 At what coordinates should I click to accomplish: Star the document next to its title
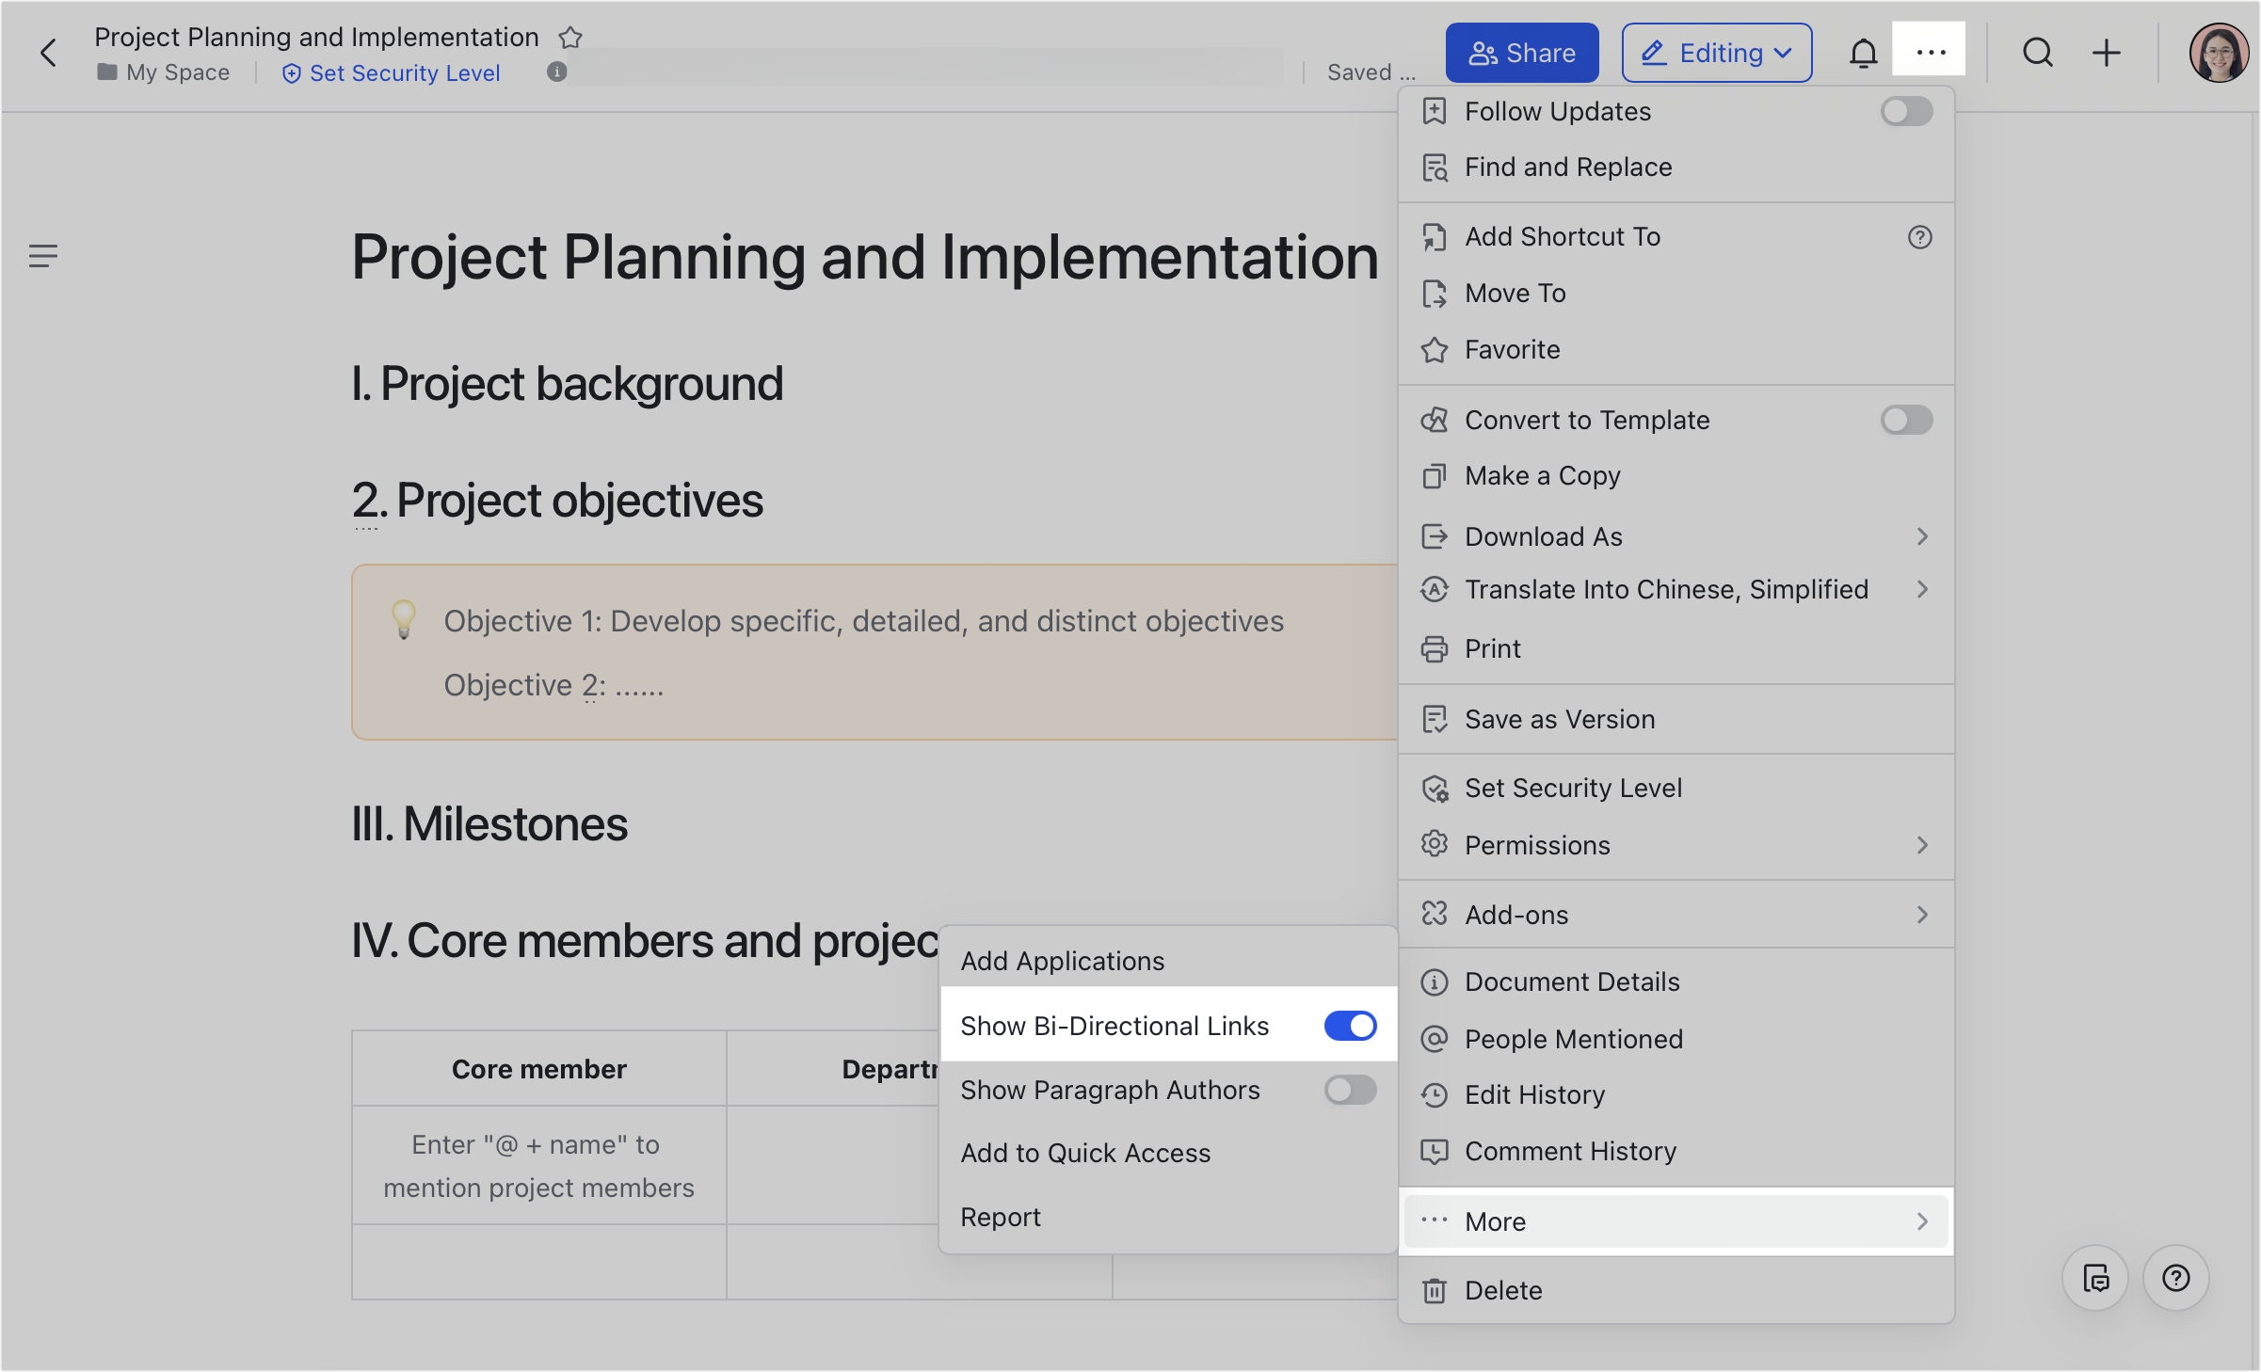coord(570,38)
